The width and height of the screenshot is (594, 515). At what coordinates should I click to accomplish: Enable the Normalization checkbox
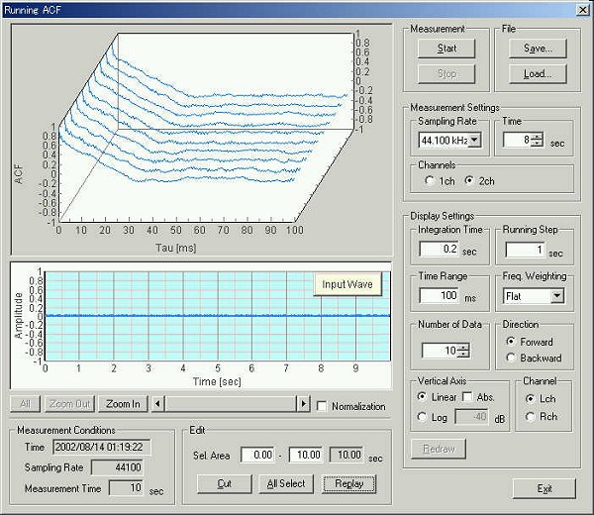(x=322, y=406)
